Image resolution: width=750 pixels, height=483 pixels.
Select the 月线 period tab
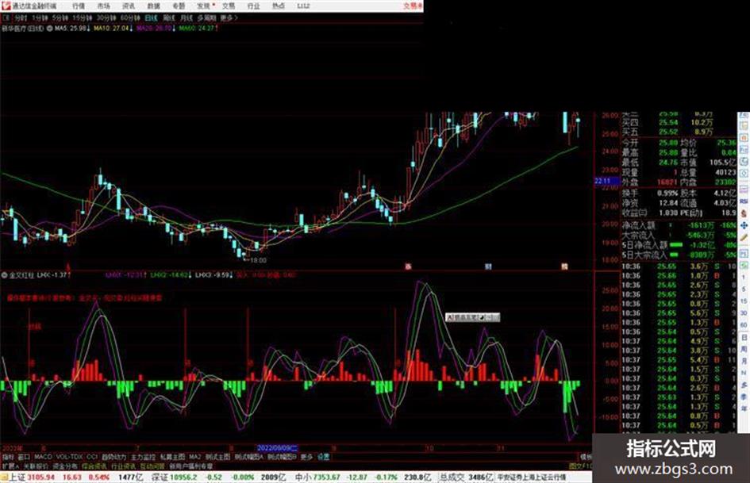click(186, 17)
